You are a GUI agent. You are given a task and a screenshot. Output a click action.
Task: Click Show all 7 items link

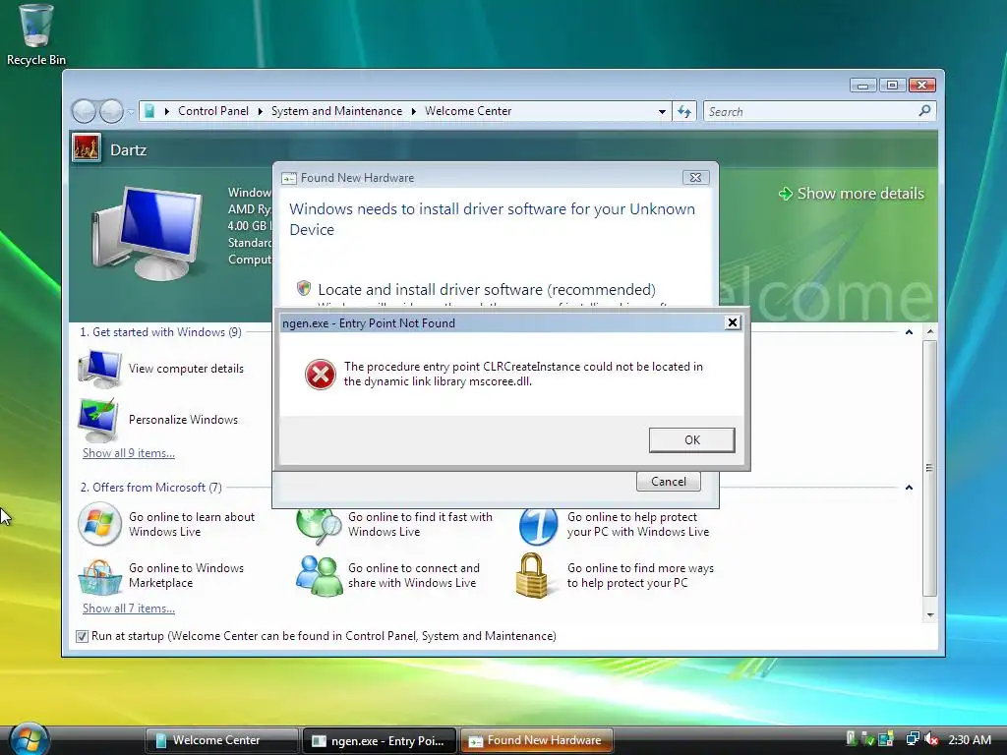pyautogui.click(x=129, y=609)
